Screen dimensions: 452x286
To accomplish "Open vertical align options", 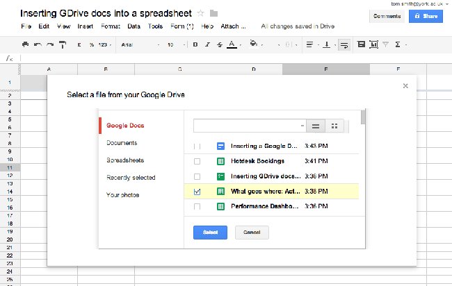I will tap(327, 44).
